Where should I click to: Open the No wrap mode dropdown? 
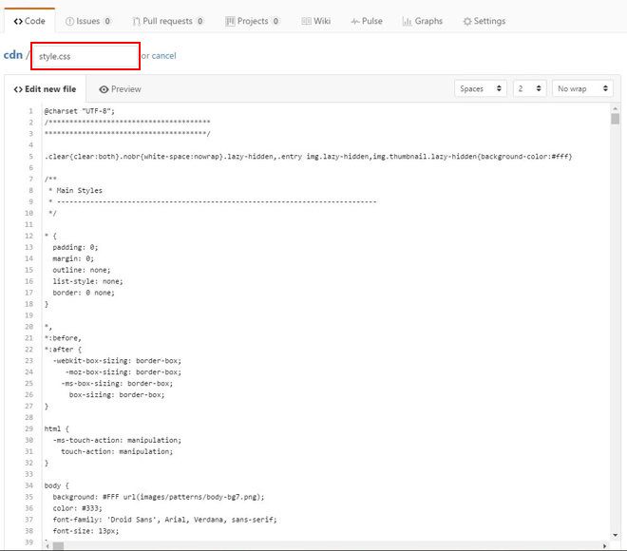click(x=582, y=88)
